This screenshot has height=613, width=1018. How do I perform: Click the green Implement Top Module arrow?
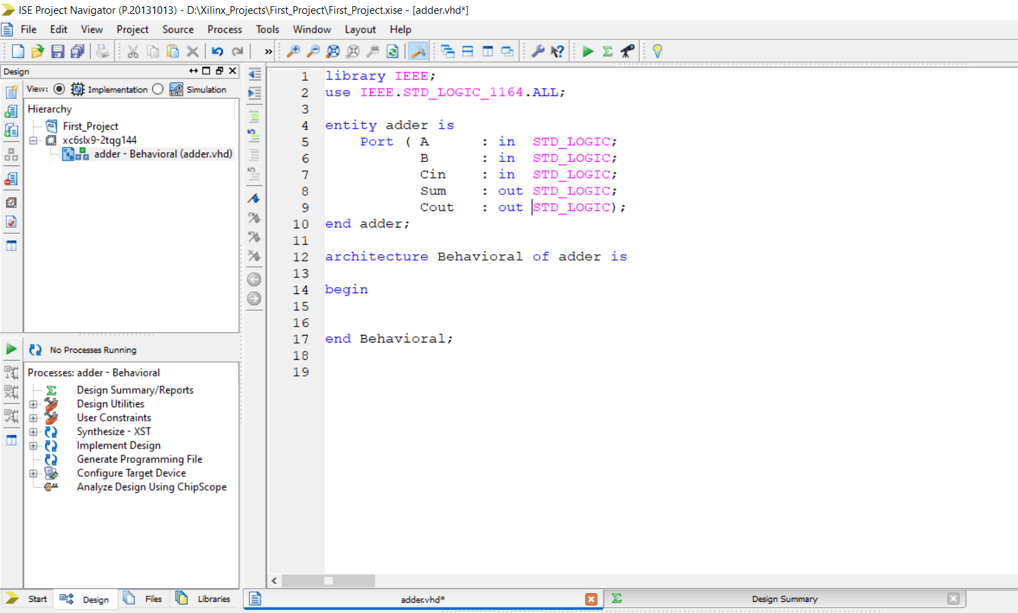[588, 51]
